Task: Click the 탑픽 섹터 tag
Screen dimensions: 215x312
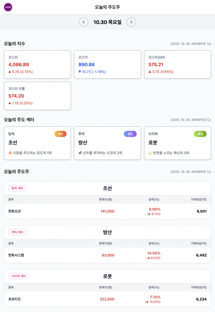Action: [17, 188]
